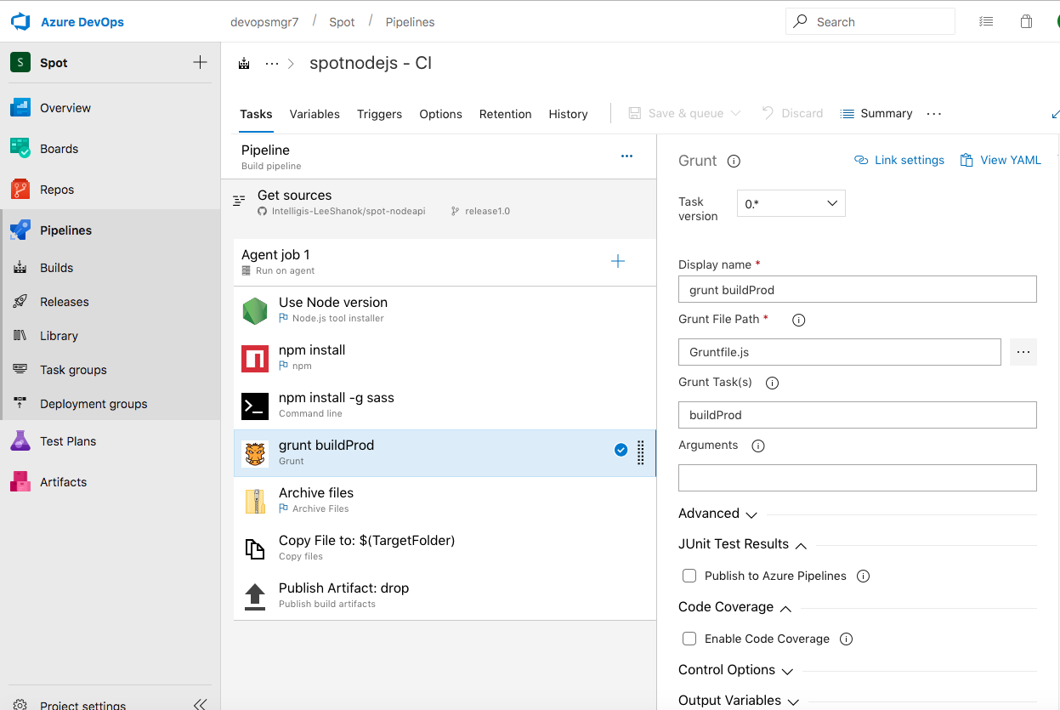1060x710 pixels.
Task: Switch to the Retention tab
Action: point(505,114)
